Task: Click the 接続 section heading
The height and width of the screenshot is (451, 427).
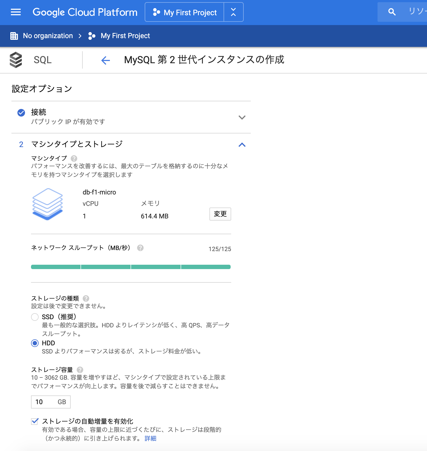Action: coord(39,112)
